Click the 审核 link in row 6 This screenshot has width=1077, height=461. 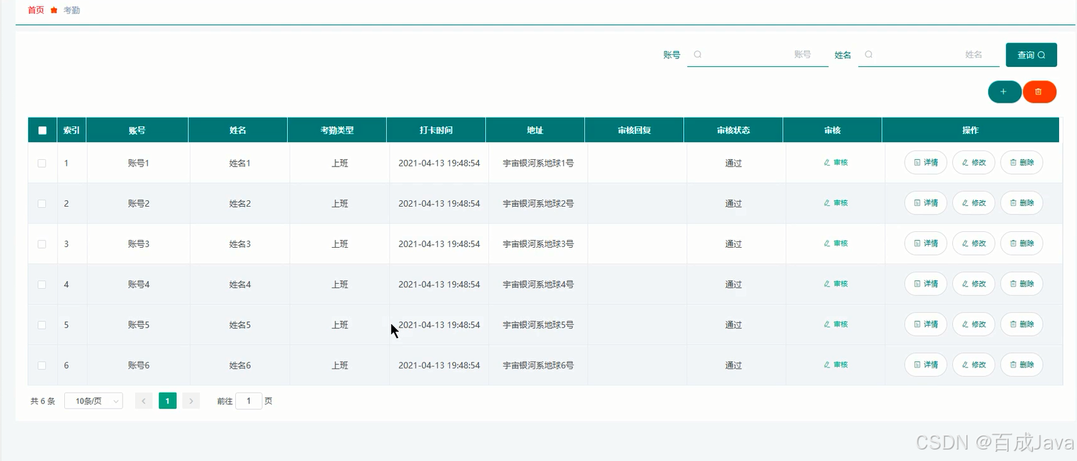[x=835, y=364]
